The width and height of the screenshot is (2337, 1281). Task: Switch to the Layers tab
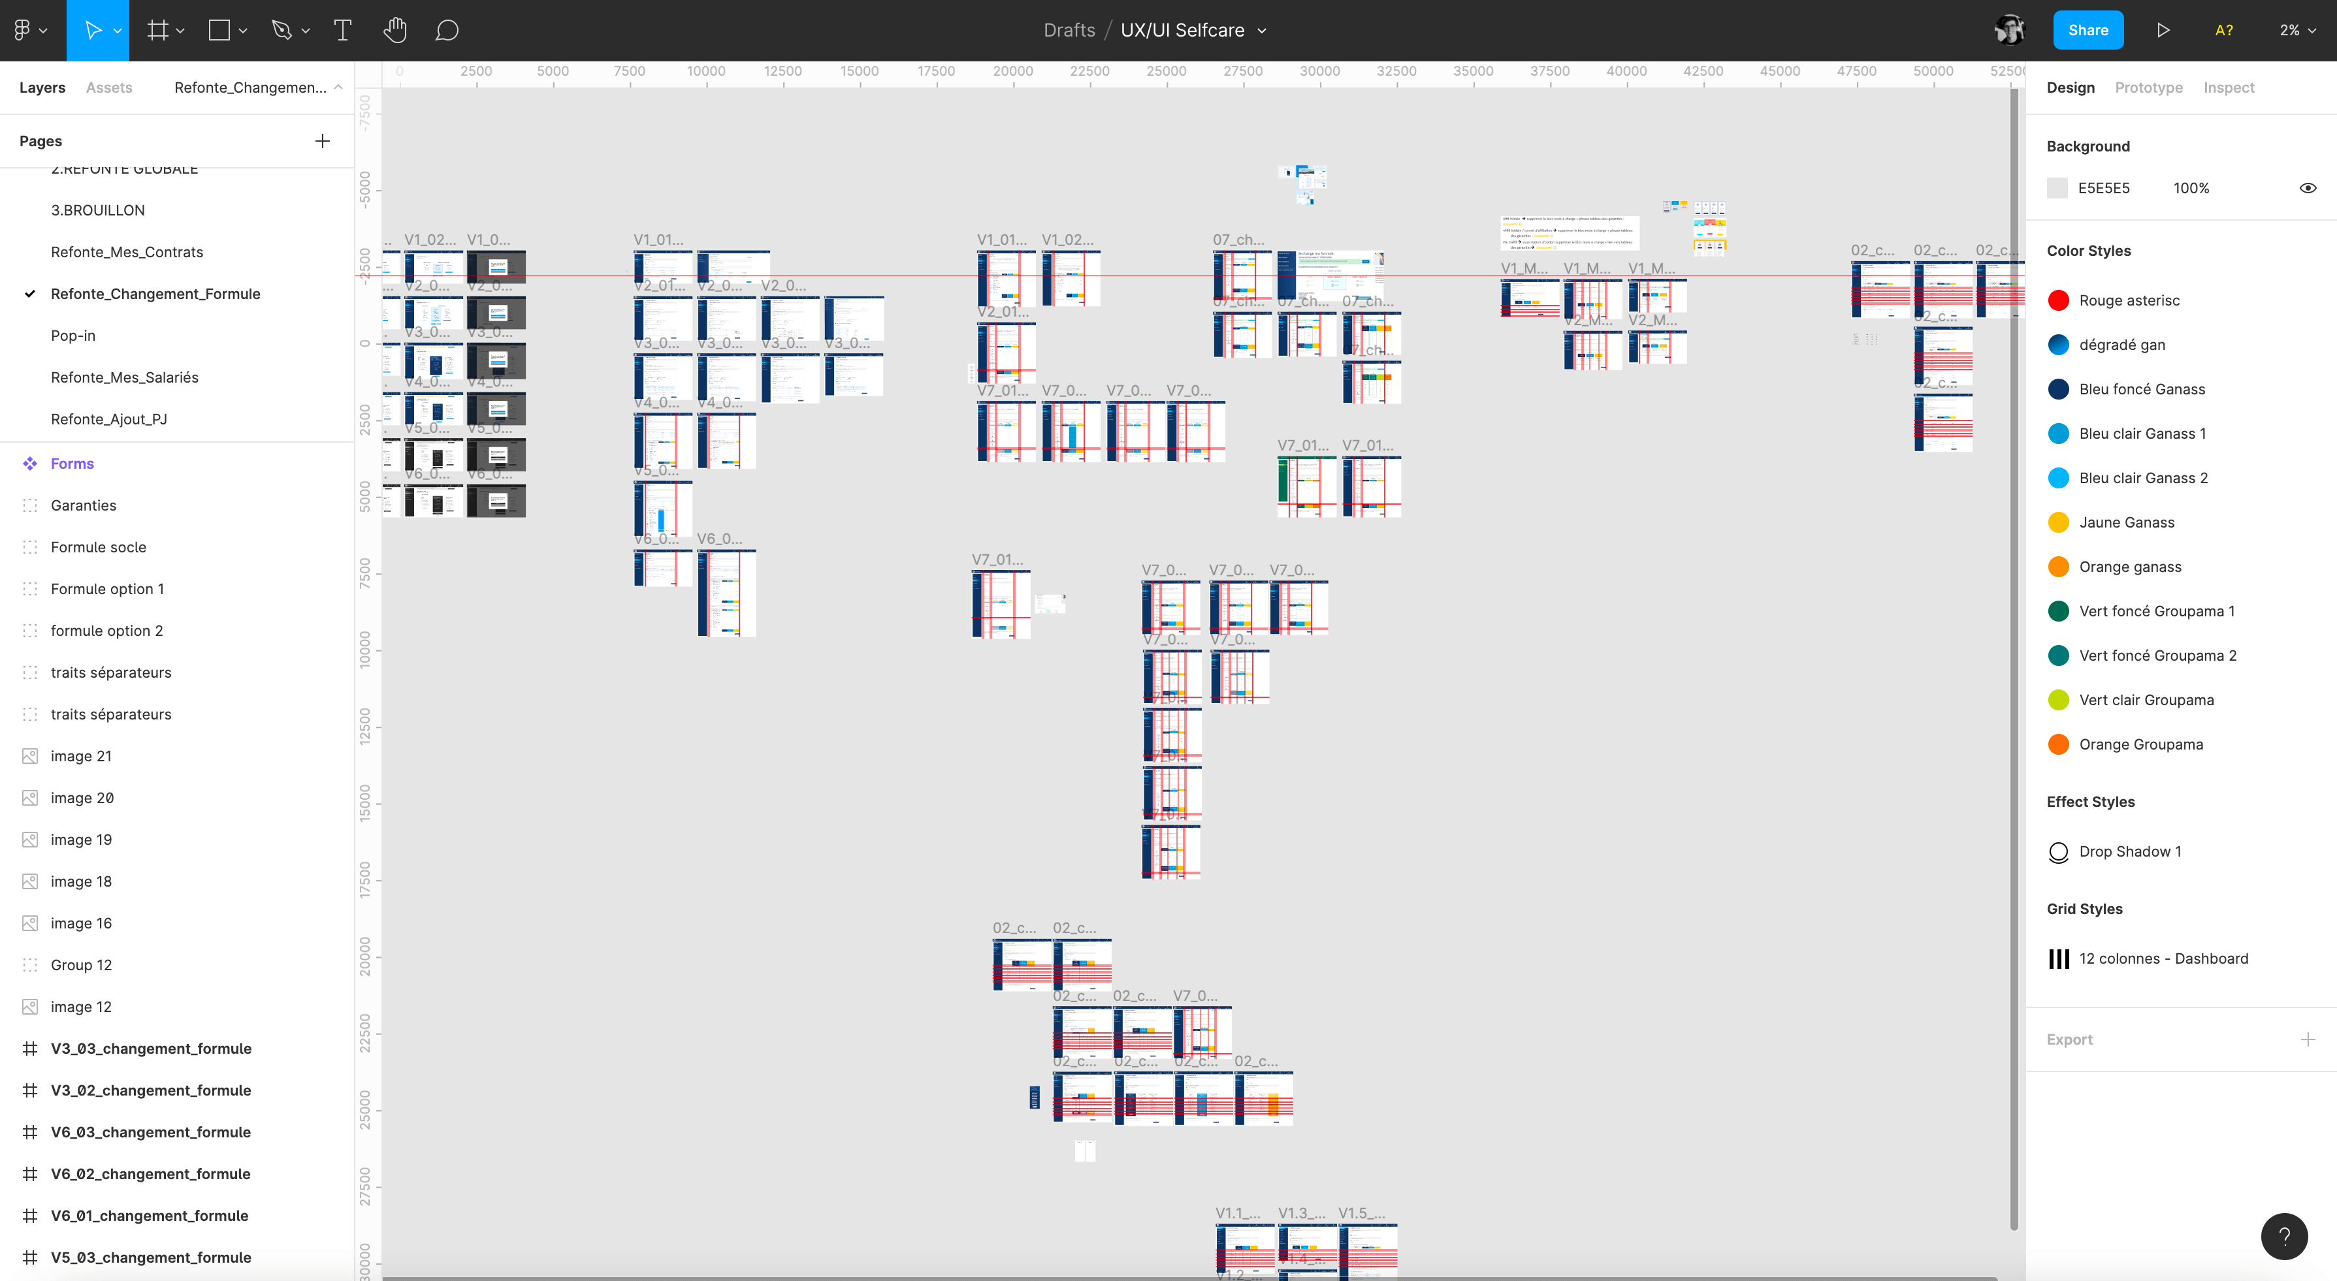point(42,87)
